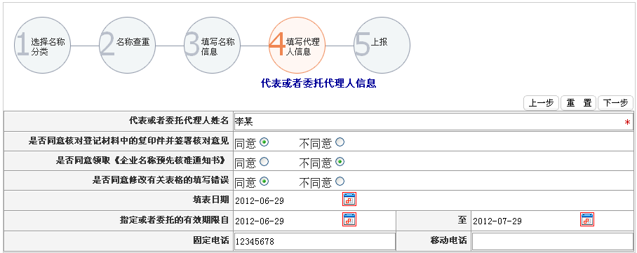637x253 pixels.
Task: Click the 下一步 button
Action: (x=615, y=103)
